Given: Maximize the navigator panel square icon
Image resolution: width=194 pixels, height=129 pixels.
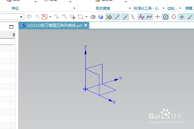Looking at the screenshot, I should click(x=11, y=27).
